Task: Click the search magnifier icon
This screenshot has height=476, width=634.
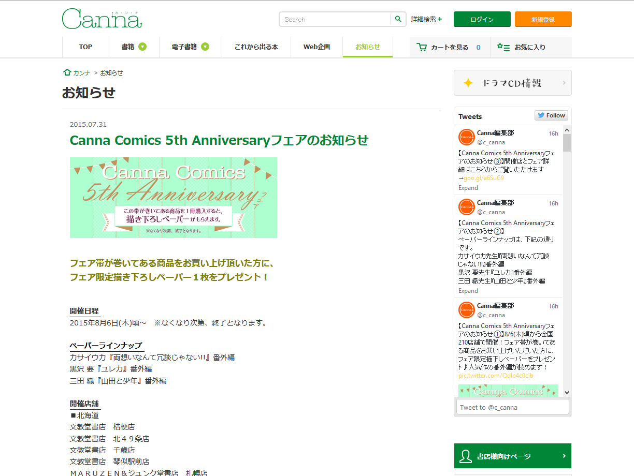Action: click(x=398, y=19)
